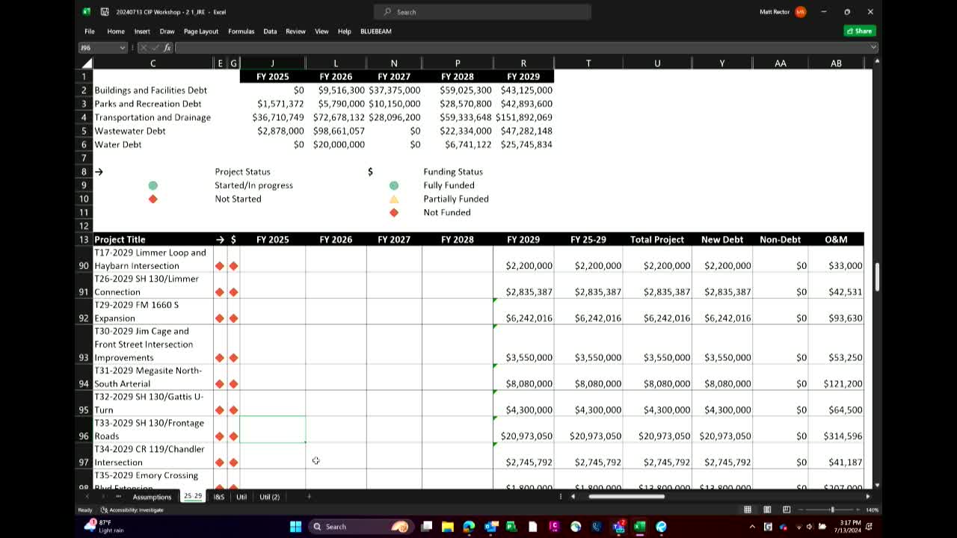The width and height of the screenshot is (957, 538).
Task: Click the autosave icon in title bar
Action: (104, 12)
